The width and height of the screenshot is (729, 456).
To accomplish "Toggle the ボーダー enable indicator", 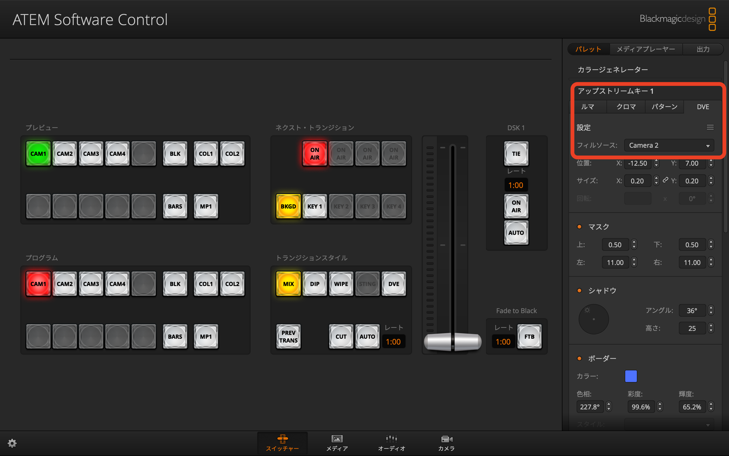I will click(579, 358).
